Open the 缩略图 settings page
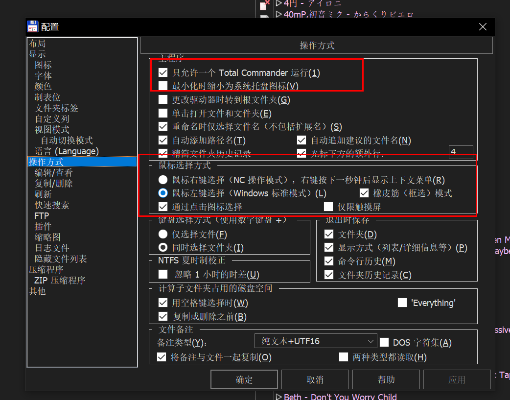The image size is (510, 400). click(x=47, y=237)
